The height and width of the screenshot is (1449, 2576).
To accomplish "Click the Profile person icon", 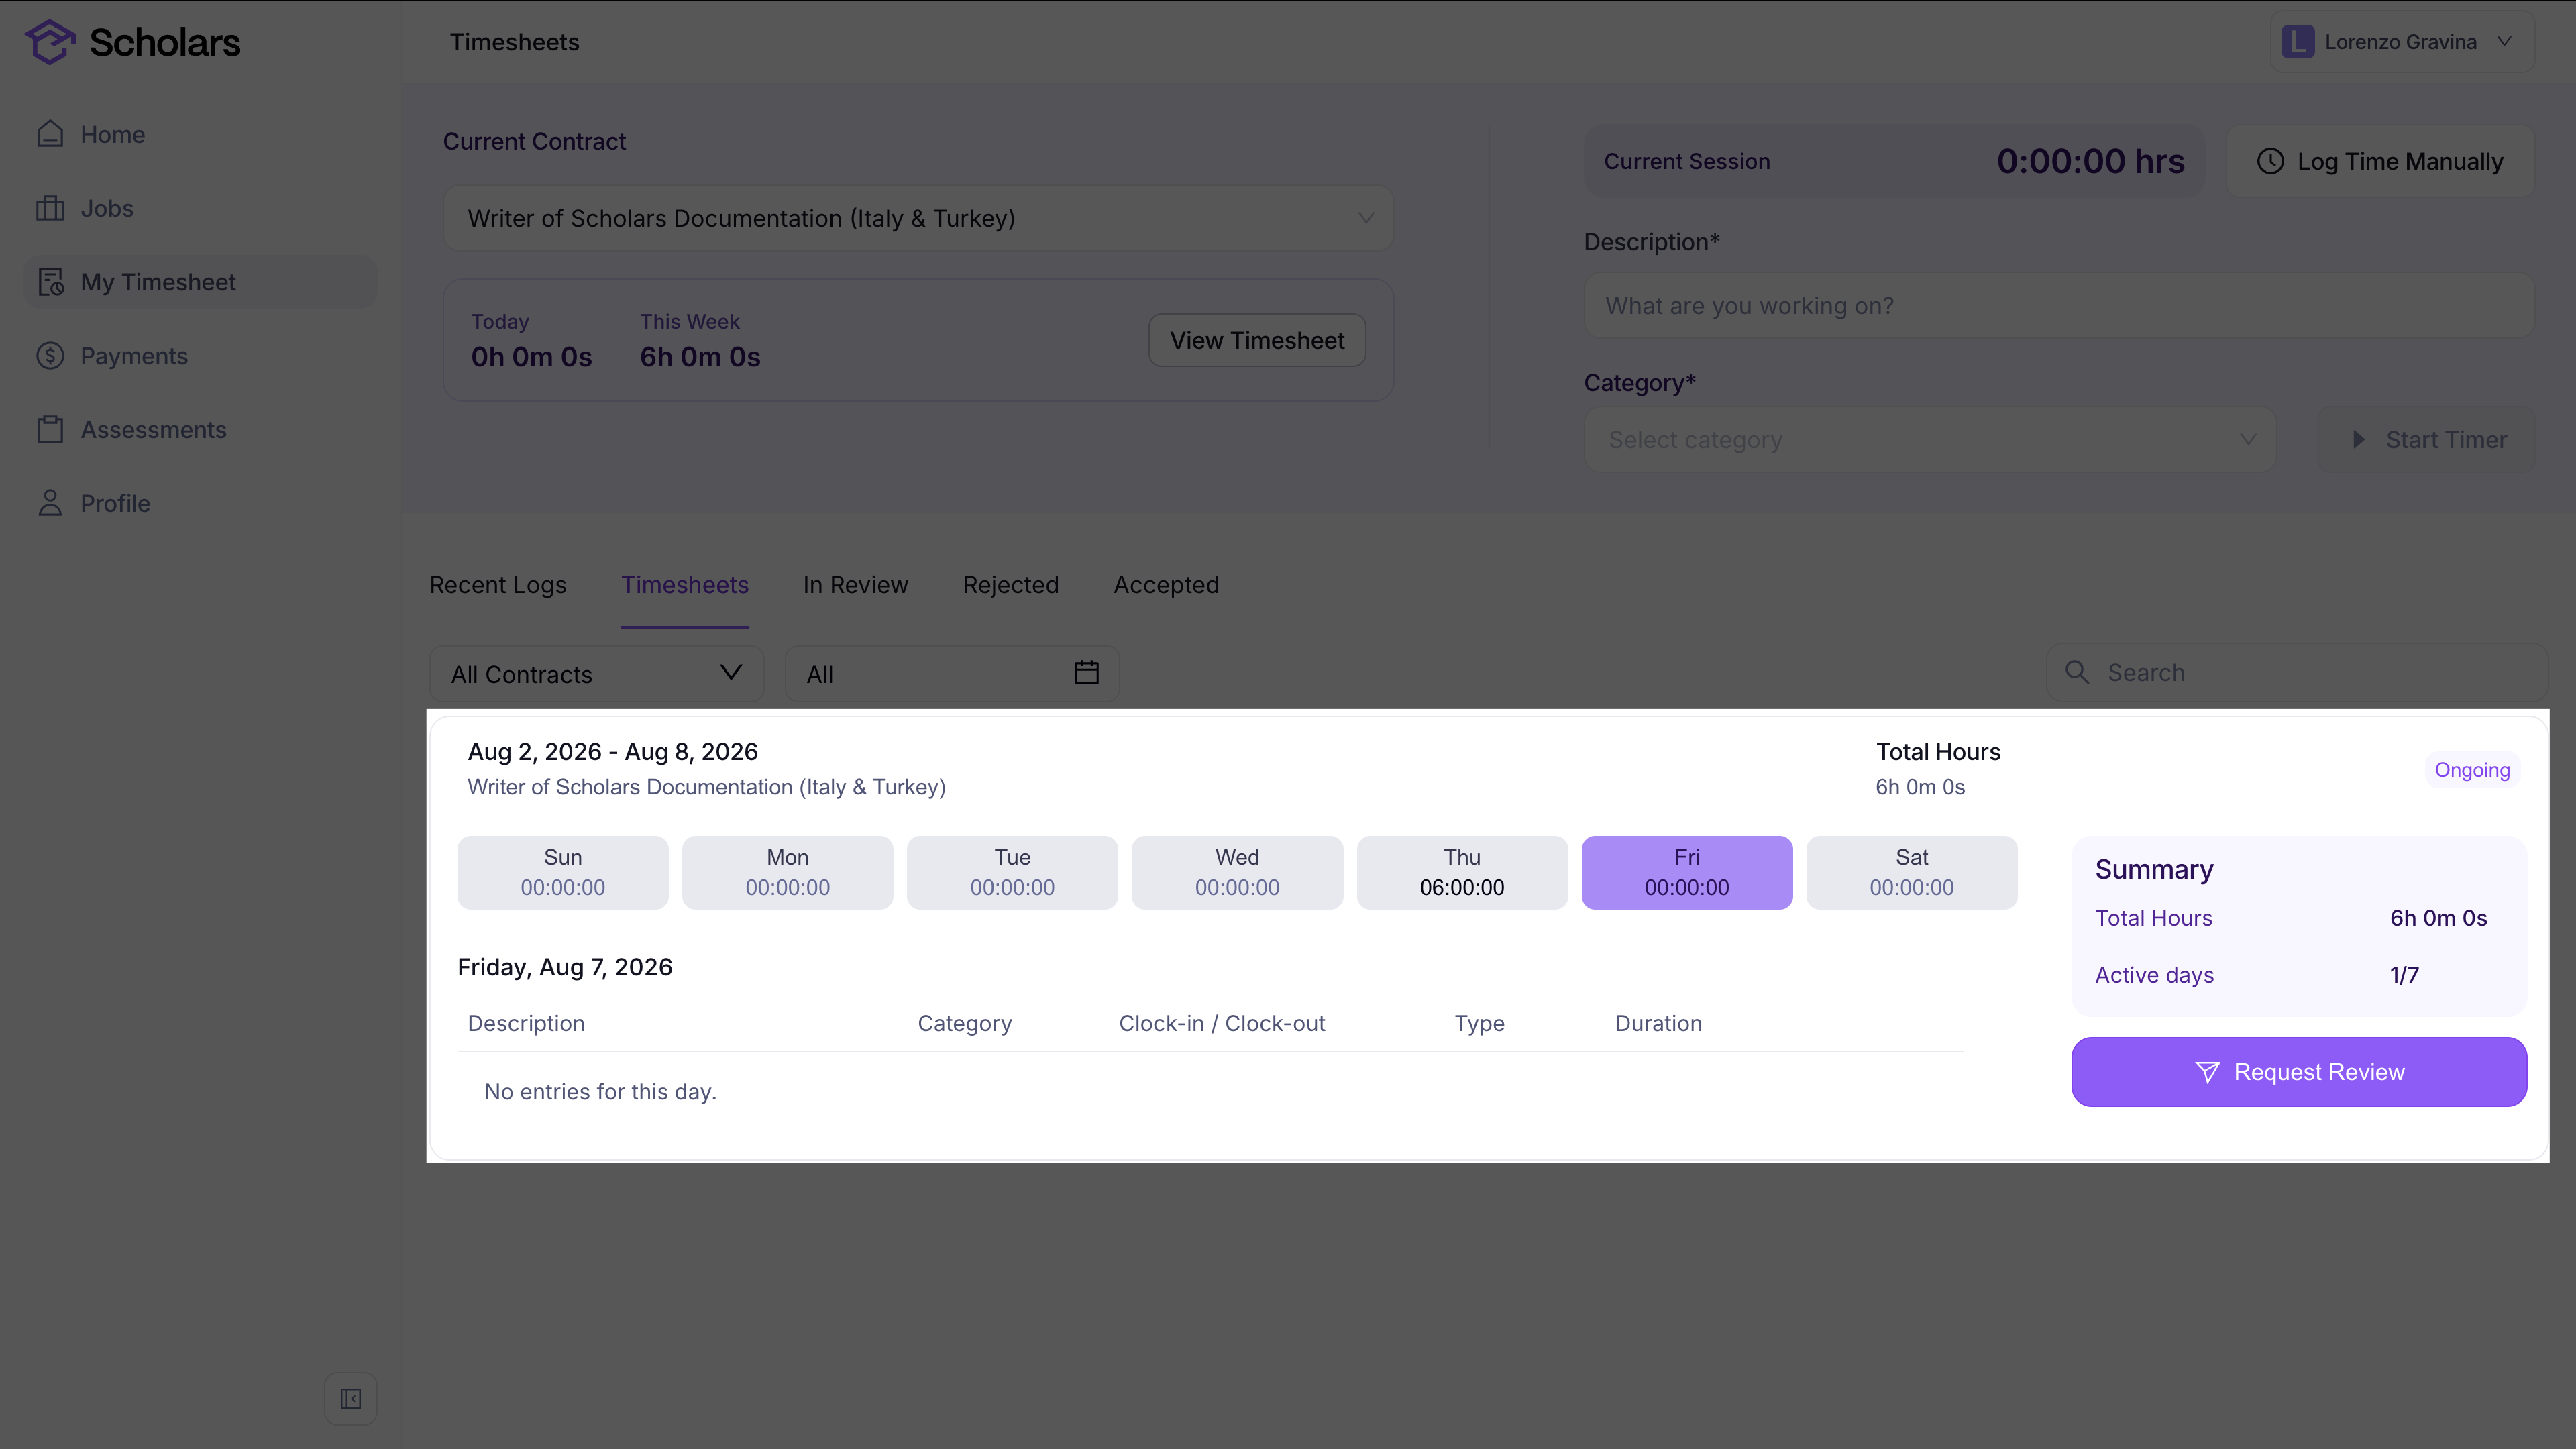I will tap(50, 503).
